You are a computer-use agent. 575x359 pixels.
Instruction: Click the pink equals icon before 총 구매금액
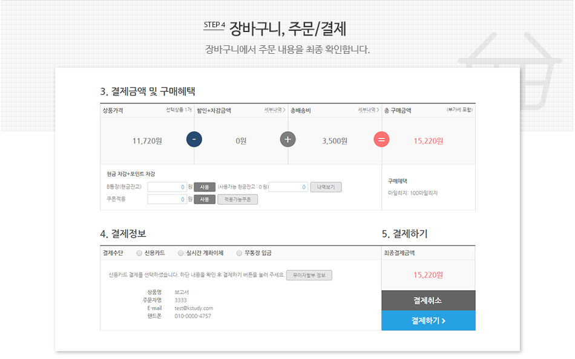[381, 139]
